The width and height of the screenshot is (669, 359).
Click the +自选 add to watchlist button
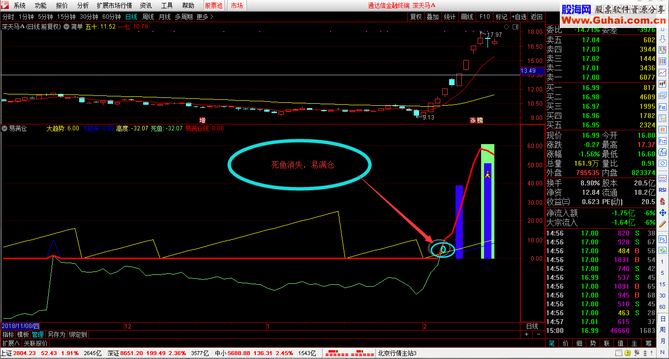click(x=519, y=17)
